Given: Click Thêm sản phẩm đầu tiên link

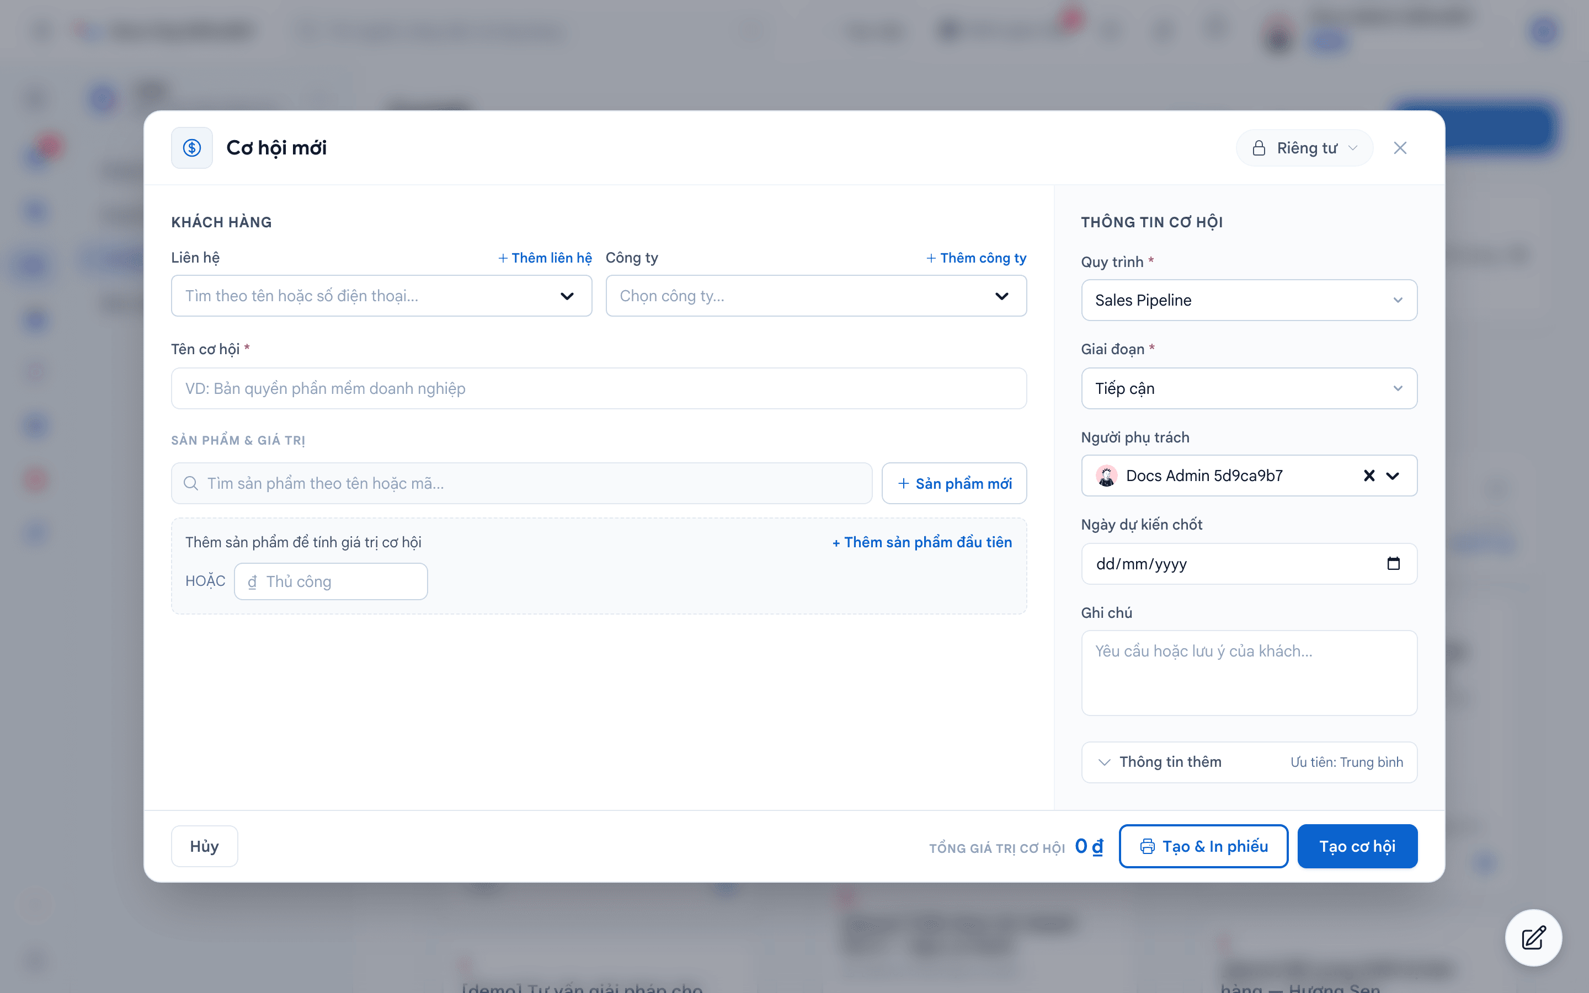Looking at the screenshot, I should pyautogui.click(x=922, y=542).
